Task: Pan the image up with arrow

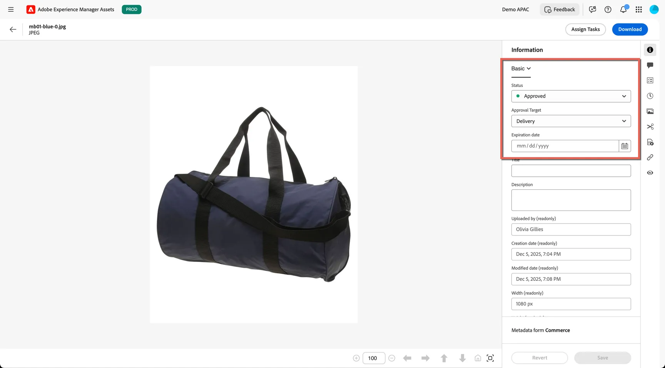Action: (x=444, y=358)
